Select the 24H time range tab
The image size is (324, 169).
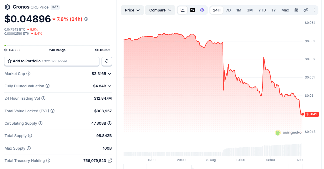(217, 10)
